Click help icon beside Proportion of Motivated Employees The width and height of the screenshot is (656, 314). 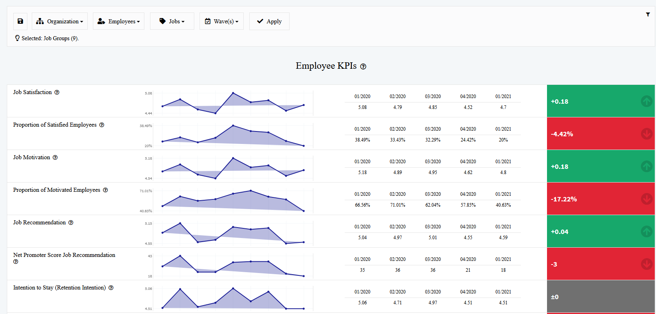pyautogui.click(x=105, y=190)
